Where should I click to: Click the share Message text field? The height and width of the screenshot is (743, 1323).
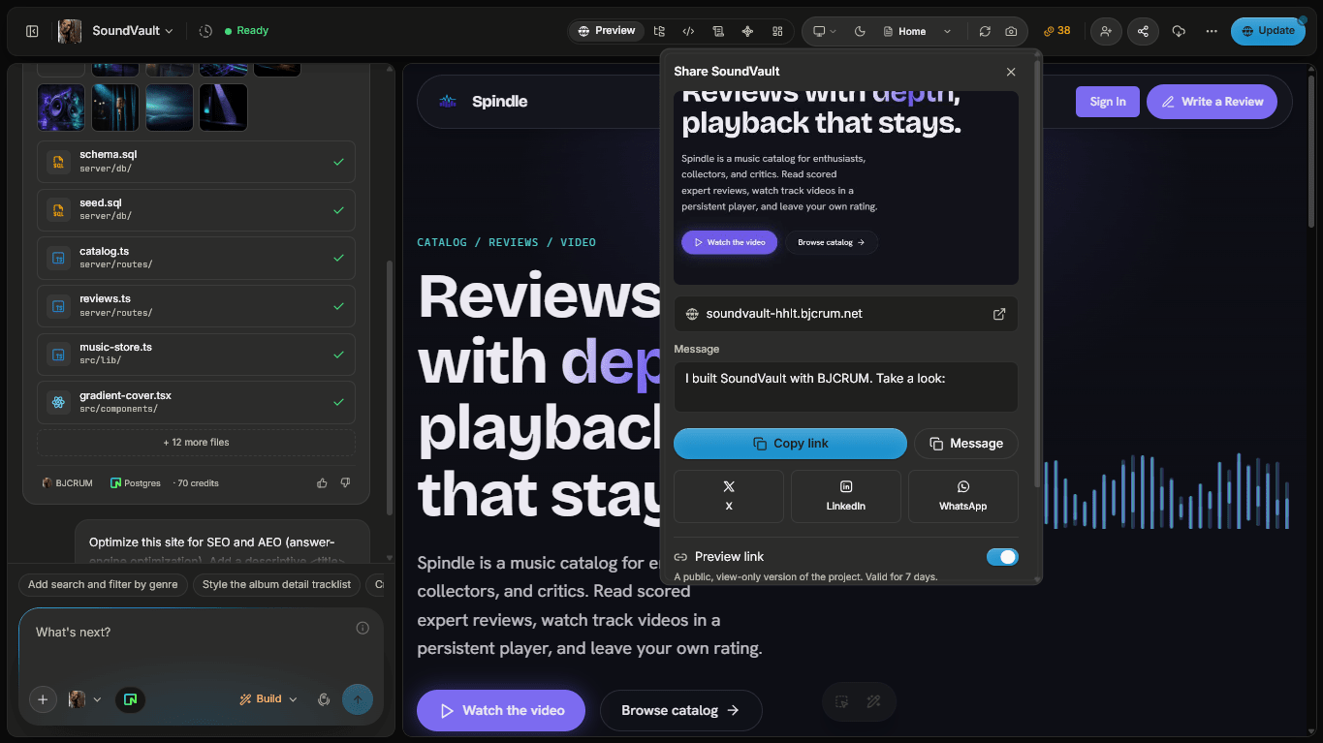(x=846, y=387)
